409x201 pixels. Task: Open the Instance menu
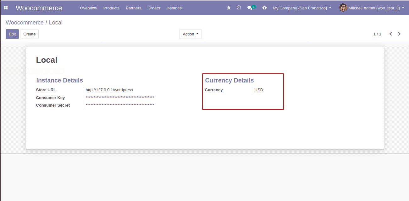coord(174,8)
